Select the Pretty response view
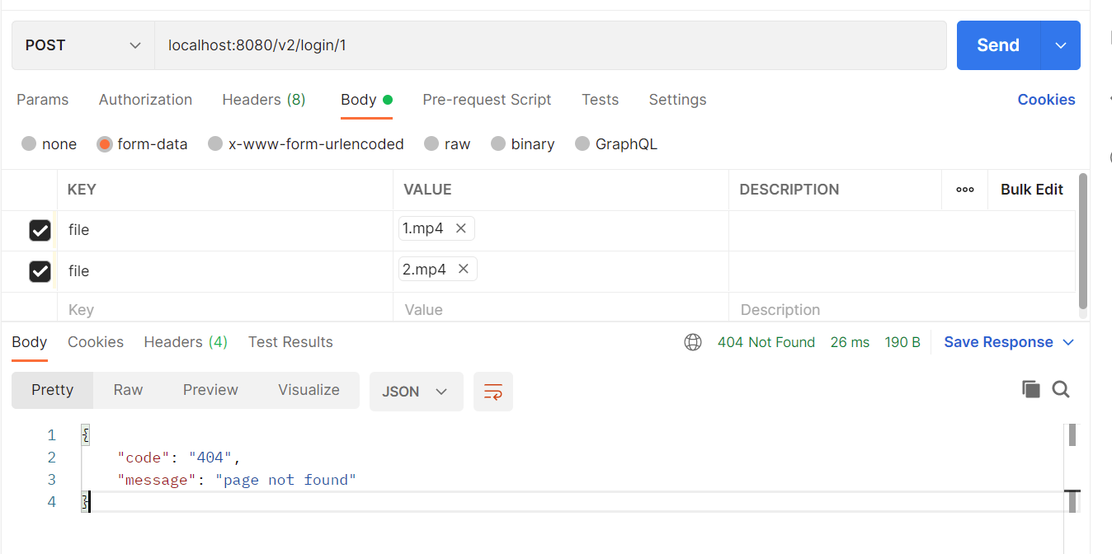This screenshot has width=1112, height=554. click(52, 390)
